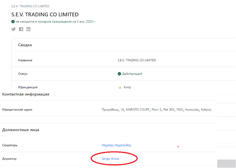The width and height of the screenshot is (236, 168).
Task: Select the large bold company heading
Action: [x=45, y=15]
